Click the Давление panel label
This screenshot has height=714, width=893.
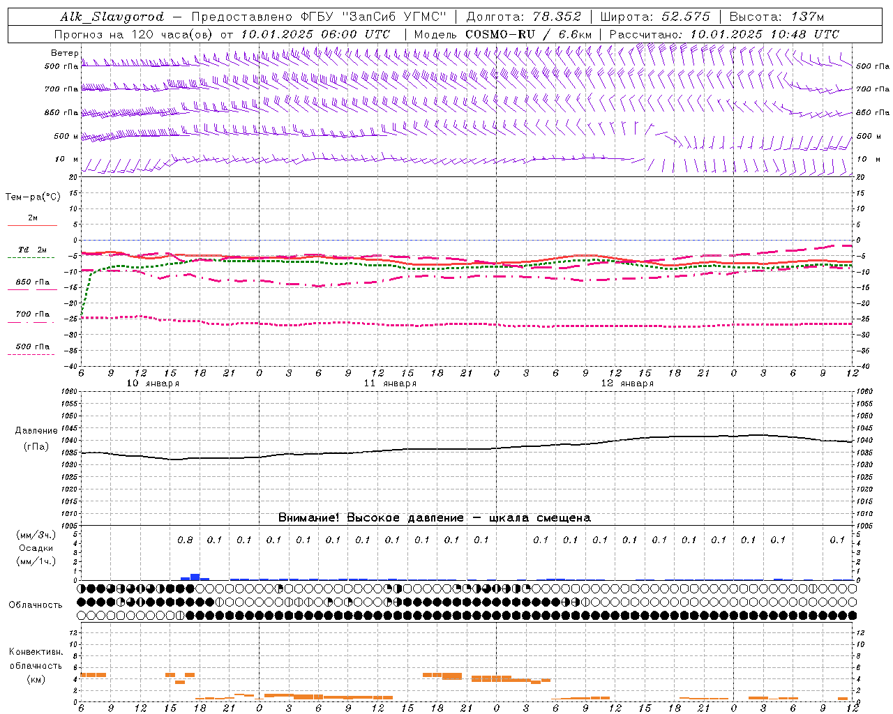(x=36, y=431)
